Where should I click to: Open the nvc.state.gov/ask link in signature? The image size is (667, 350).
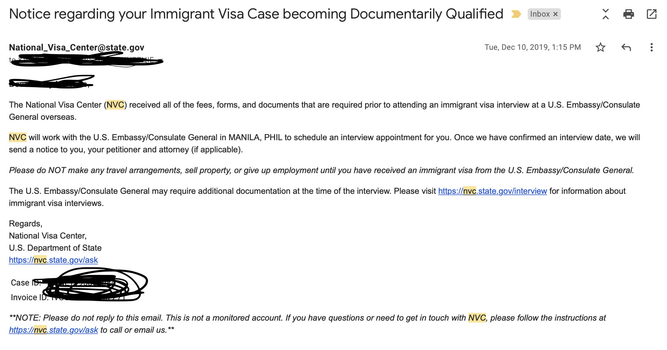pyautogui.click(x=53, y=260)
